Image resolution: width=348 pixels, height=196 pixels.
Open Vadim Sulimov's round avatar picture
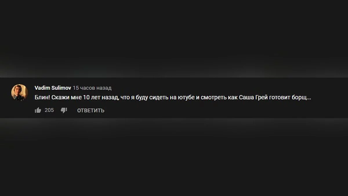point(19,93)
